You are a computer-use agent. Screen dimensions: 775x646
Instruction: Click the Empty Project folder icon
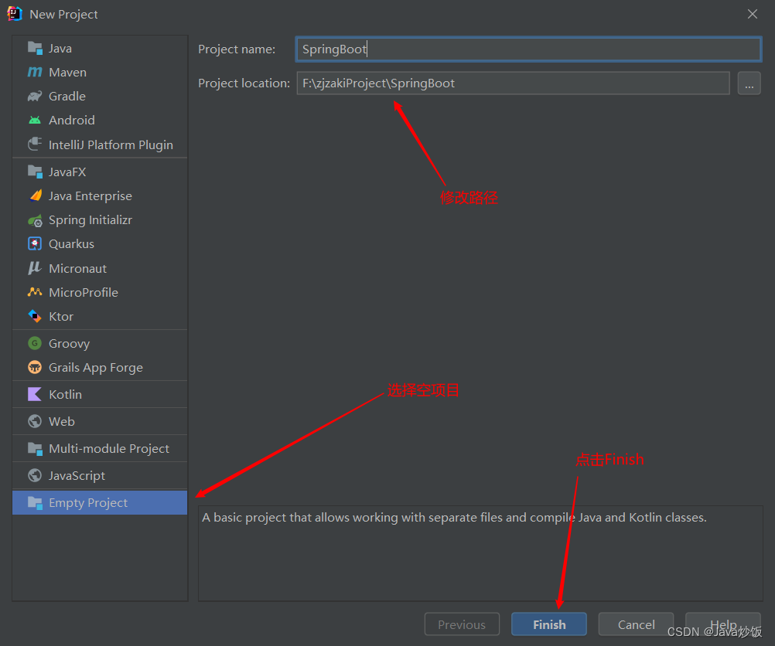35,503
